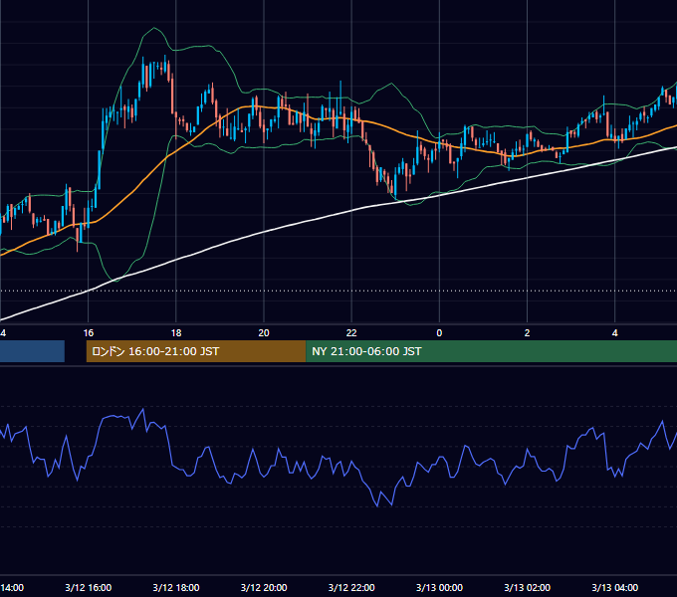Viewport: 677px width, 597px height.
Task: Click the 22 hour label on price chart axis
Action: click(x=351, y=333)
